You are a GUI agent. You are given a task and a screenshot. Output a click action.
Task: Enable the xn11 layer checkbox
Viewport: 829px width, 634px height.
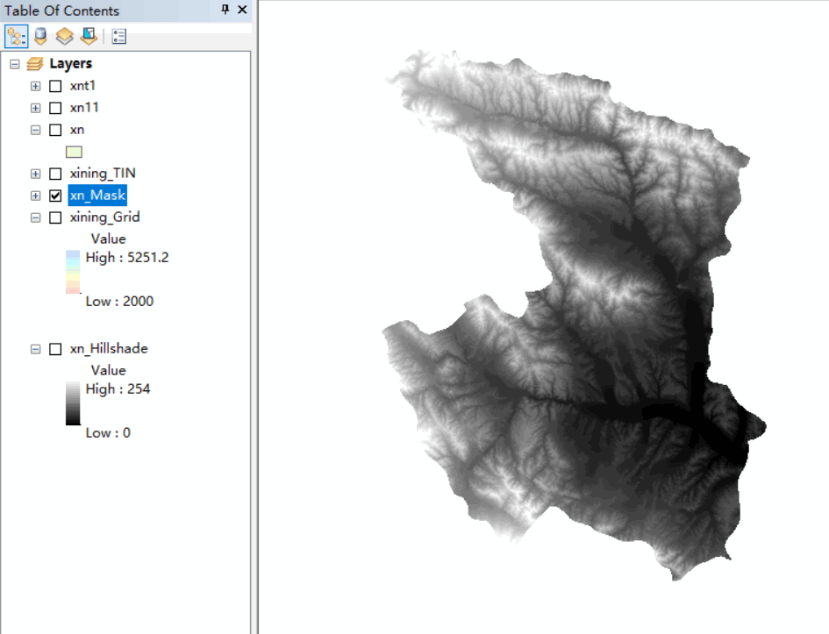55,108
